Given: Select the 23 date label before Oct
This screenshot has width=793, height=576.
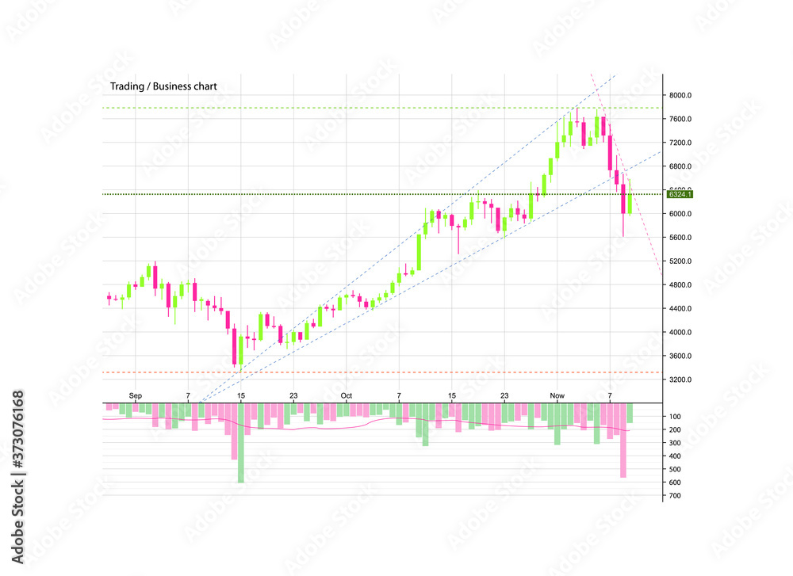Looking at the screenshot, I should pyautogui.click(x=293, y=395).
